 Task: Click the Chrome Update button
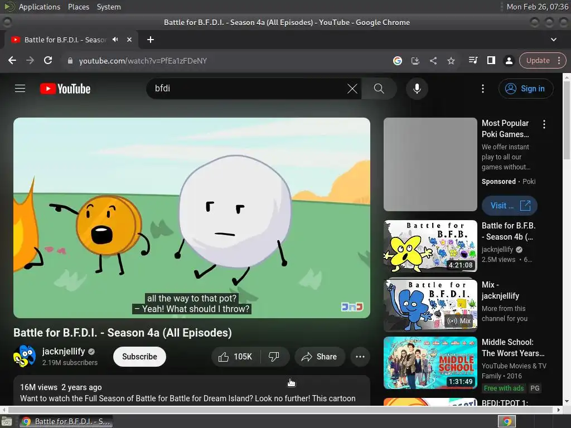[538, 60]
